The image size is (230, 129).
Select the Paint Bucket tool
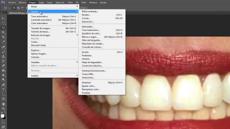(3, 70)
